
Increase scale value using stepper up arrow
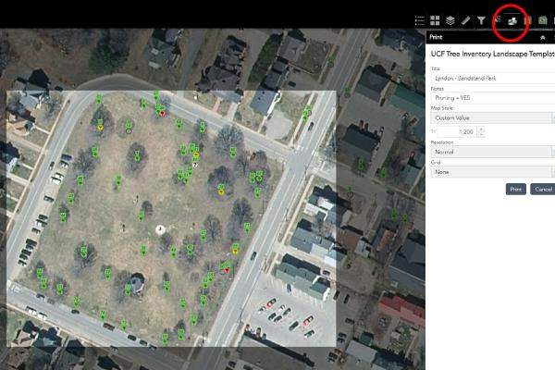[480, 129]
